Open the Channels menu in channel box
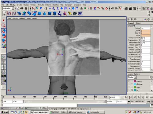Viewport: 153px width, 114px height. coord(131,23)
